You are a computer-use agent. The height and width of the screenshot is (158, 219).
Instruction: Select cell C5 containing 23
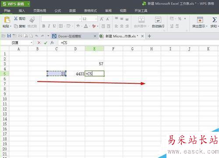click(57, 74)
